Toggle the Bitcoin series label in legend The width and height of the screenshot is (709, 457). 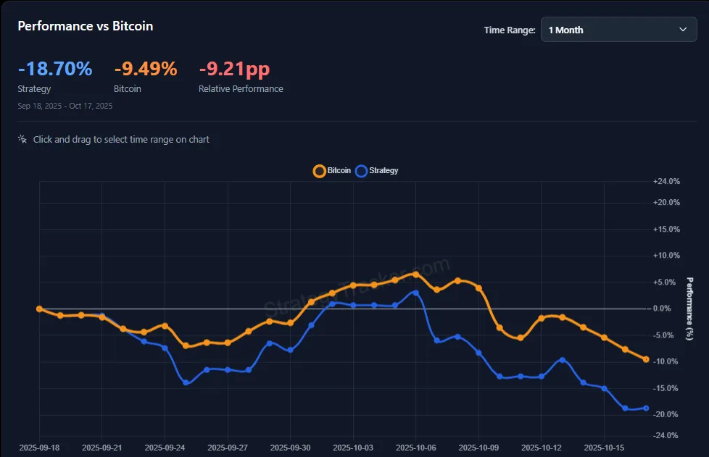tap(339, 171)
